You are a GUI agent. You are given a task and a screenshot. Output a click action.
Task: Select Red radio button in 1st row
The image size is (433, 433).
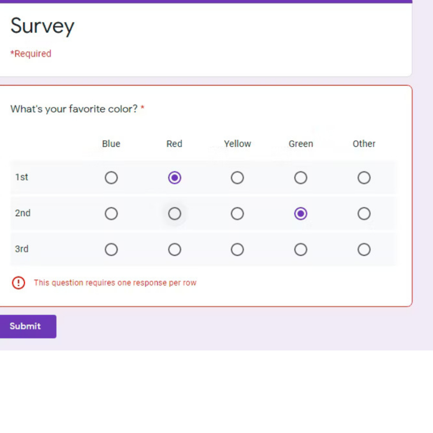(x=174, y=178)
